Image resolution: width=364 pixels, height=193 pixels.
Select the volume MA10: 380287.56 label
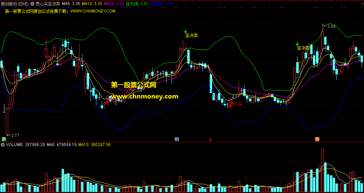94,145
